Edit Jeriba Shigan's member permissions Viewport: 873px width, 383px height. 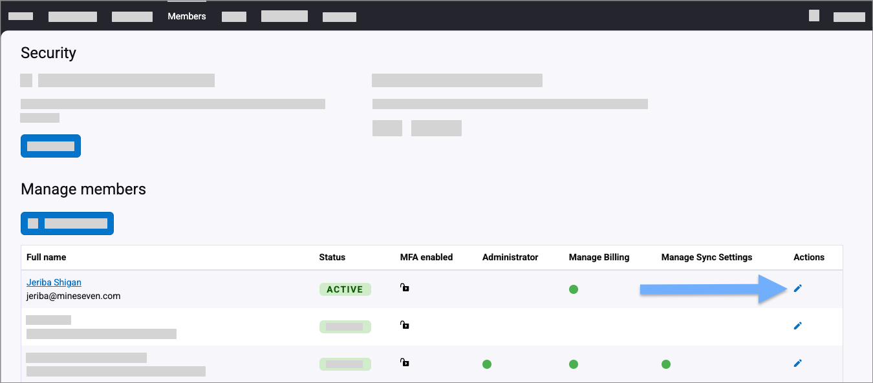tap(797, 288)
